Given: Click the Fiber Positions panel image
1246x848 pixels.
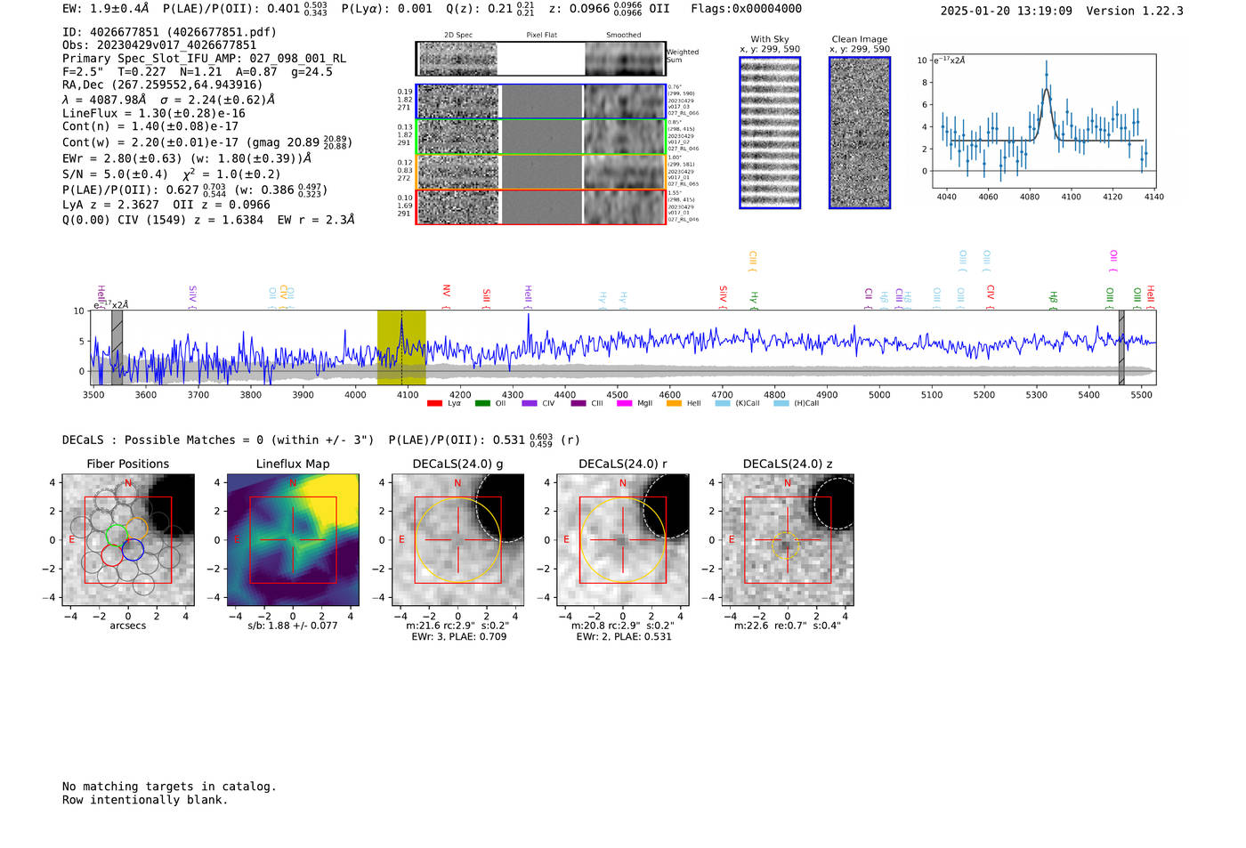Looking at the screenshot, I should pos(128,540).
